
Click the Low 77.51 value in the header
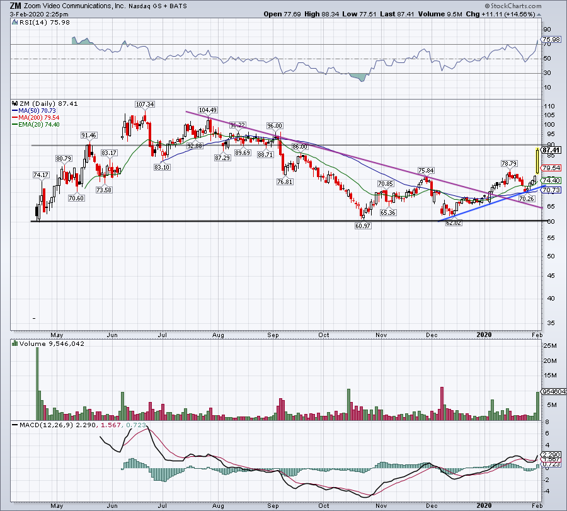click(x=359, y=14)
